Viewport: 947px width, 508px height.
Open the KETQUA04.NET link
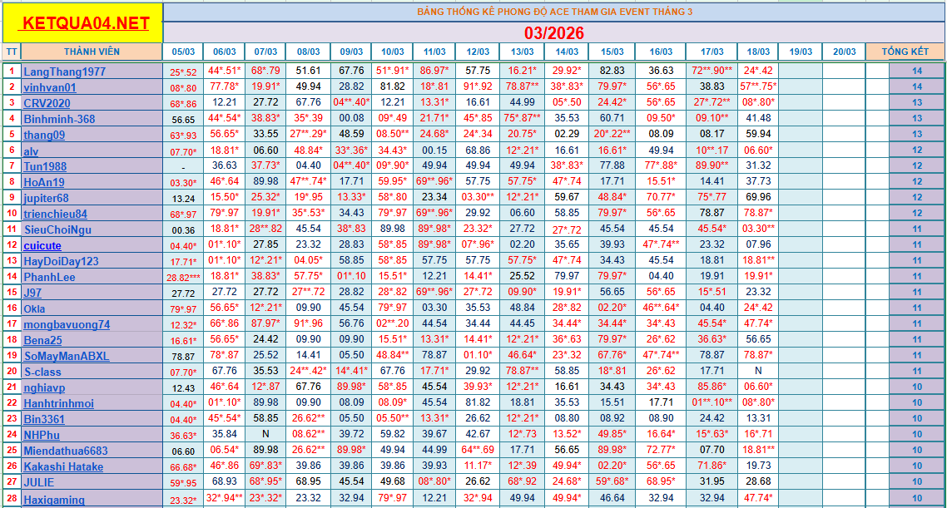point(87,23)
